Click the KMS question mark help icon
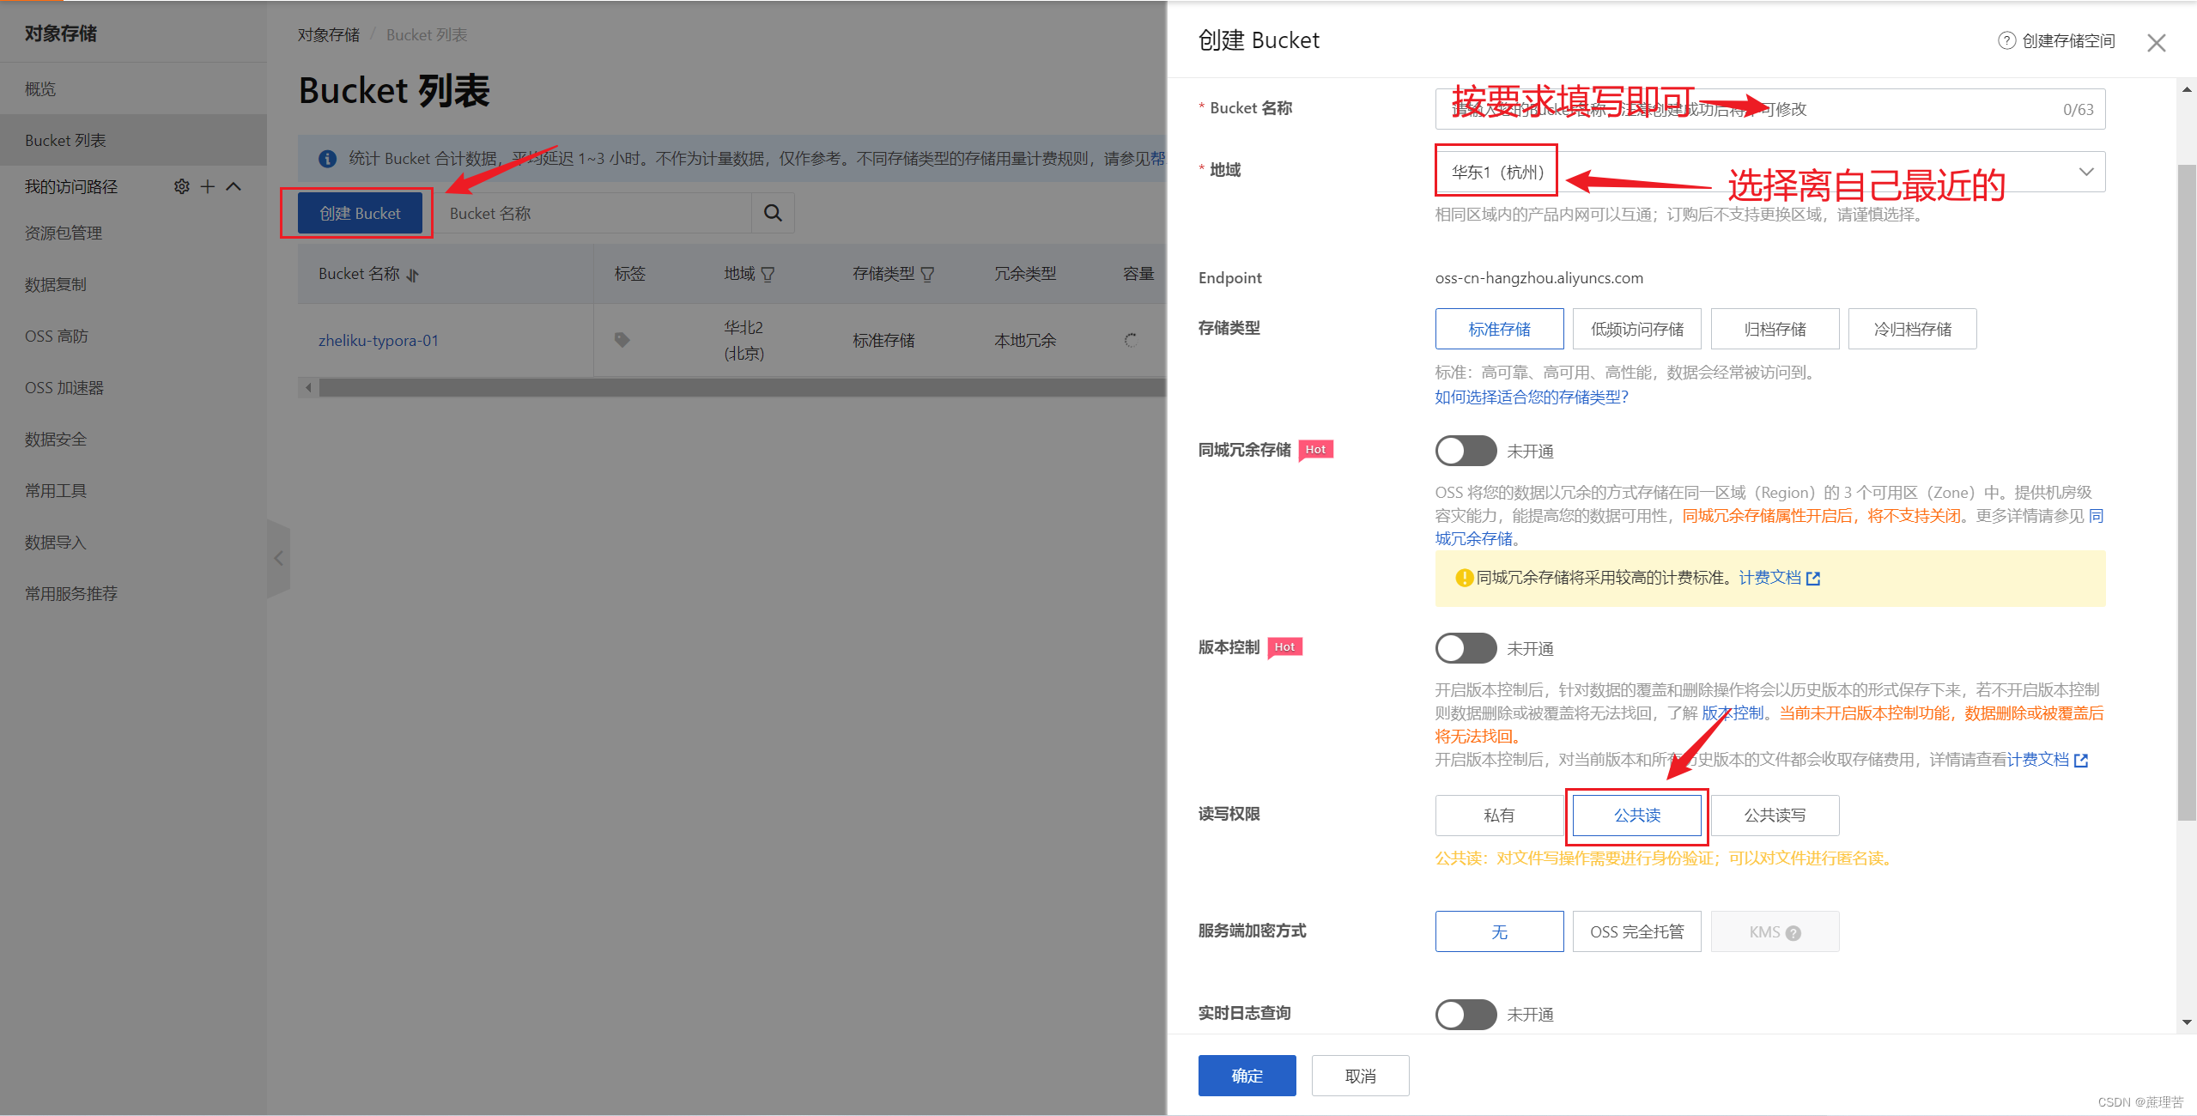 1793,933
